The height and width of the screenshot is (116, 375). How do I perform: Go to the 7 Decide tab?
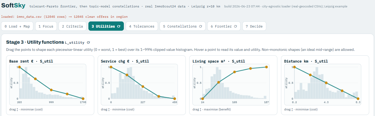[x=254, y=26]
